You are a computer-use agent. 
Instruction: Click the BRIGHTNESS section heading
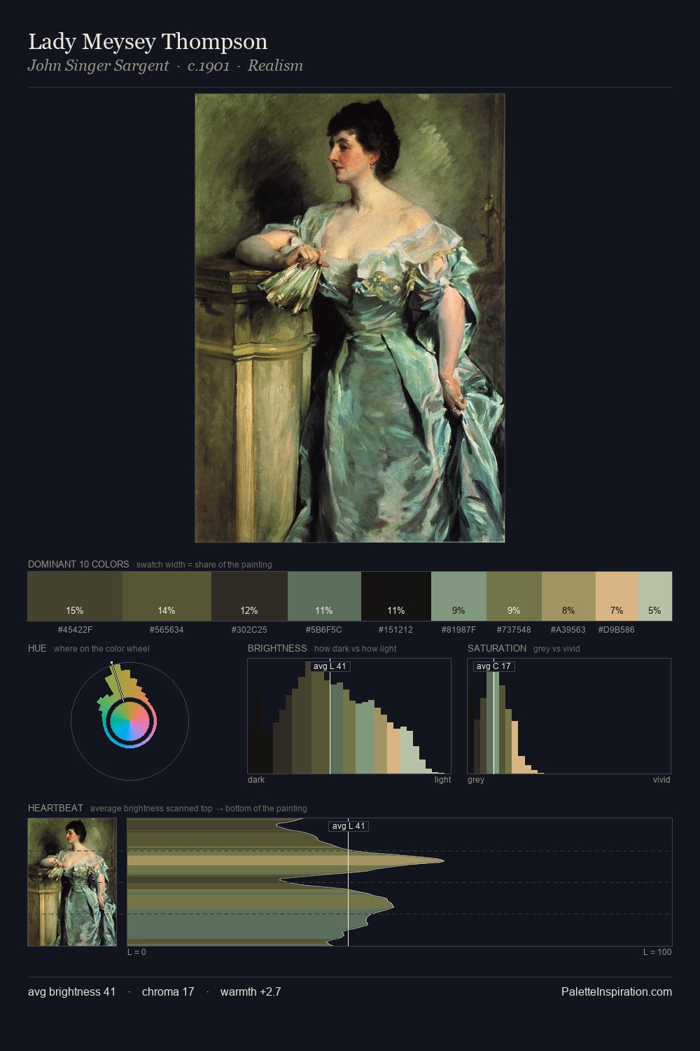pyautogui.click(x=277, y=648)
